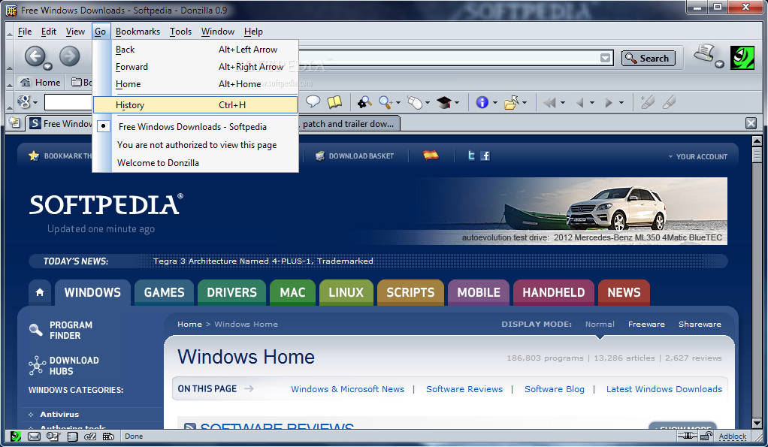The width and height of the screenshot is (768, 447).
Task: Click the graduation cap toolbar icon
Action: tap(444, 102)
